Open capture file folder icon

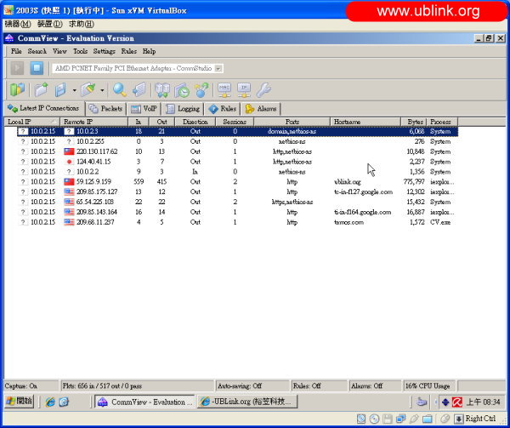tap(42, 90)
